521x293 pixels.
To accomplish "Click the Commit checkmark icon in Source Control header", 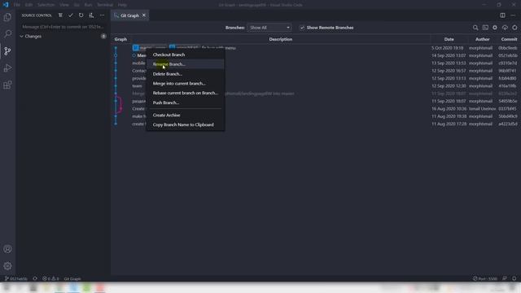I will click(x=71, y=15).
